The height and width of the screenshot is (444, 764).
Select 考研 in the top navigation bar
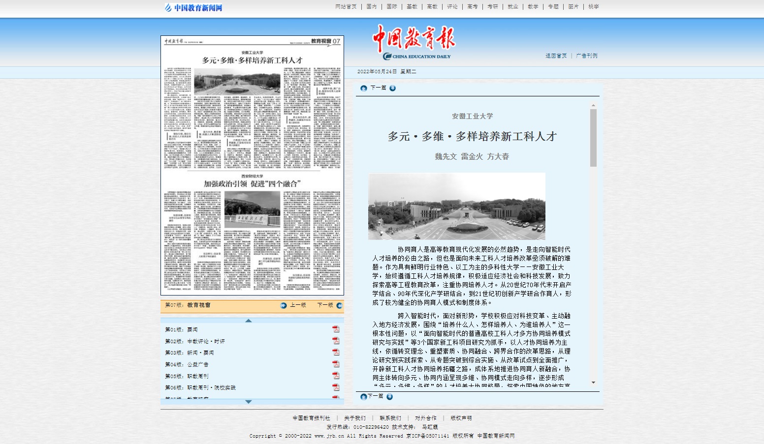click(493, 7)
